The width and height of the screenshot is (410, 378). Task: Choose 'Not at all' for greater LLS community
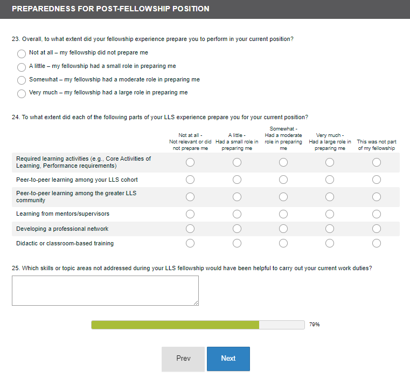tap(190, 197)
